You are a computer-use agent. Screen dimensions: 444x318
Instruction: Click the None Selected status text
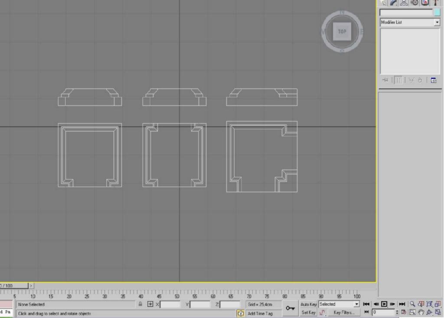pyautogui.click(x=31, y=305)
